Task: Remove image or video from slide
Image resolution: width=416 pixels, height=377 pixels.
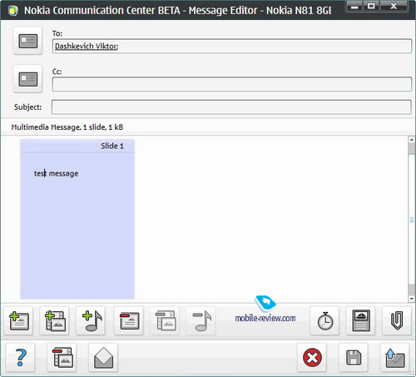Action: tap(166, 320)
